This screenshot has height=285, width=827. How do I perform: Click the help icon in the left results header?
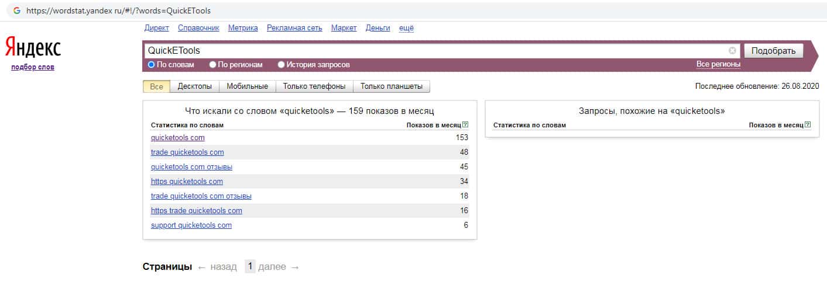coord(465,125)
